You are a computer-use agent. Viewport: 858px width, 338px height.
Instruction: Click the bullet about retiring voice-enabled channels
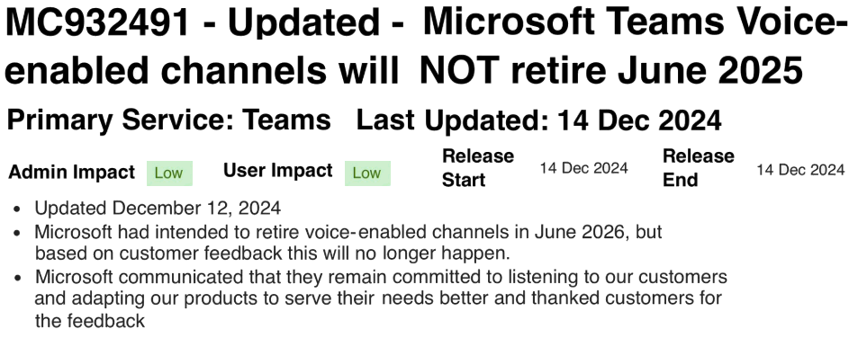click(x=348, y=243)
